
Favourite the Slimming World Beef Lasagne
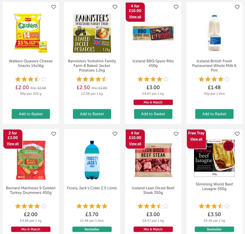click(x=237, y=134)
